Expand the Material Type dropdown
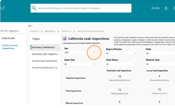Viewport: 175px width, 108px height. (160, 64)
